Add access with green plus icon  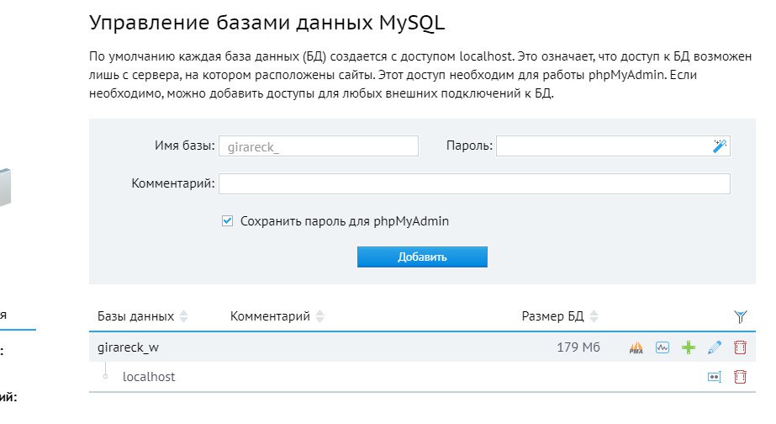click(689, 347)
